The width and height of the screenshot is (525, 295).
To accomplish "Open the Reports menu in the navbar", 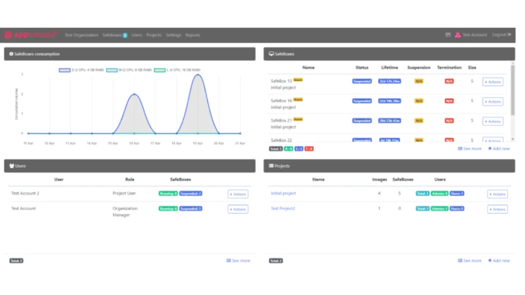I will point(192,35).
